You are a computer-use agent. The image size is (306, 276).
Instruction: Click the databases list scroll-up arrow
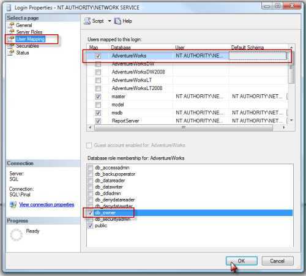click(291, 47)
